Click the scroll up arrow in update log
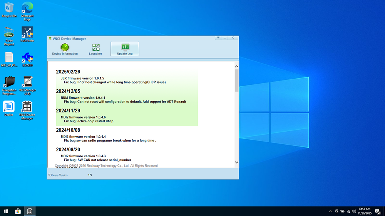This screenshot has height=216, width=385. 236,67
